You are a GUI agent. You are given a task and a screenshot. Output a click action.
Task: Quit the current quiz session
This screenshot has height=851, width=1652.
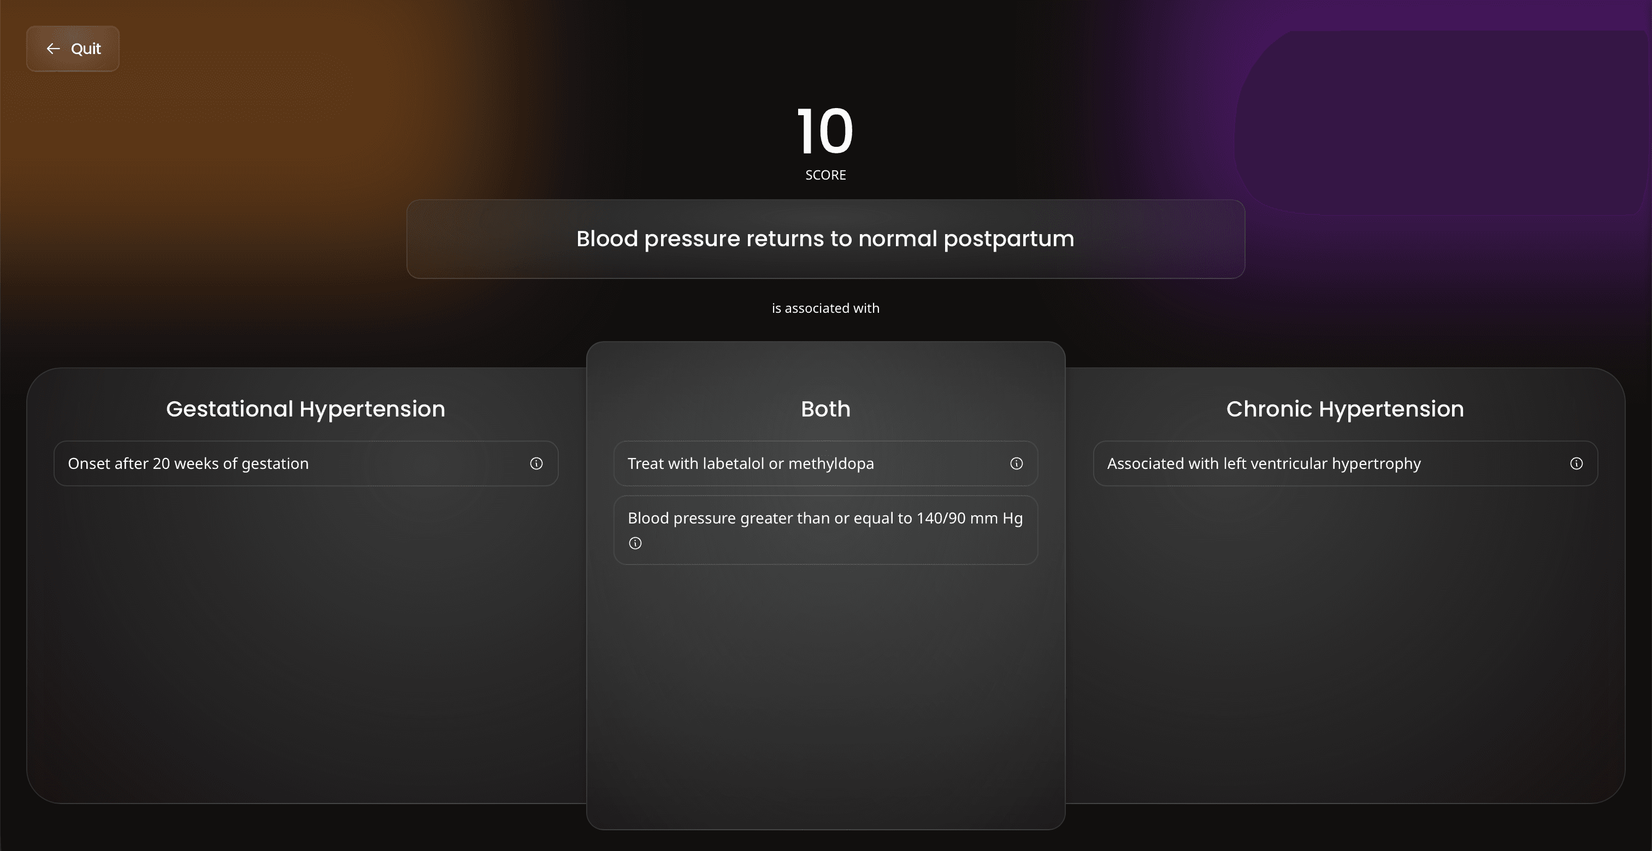tap(73, 48)
